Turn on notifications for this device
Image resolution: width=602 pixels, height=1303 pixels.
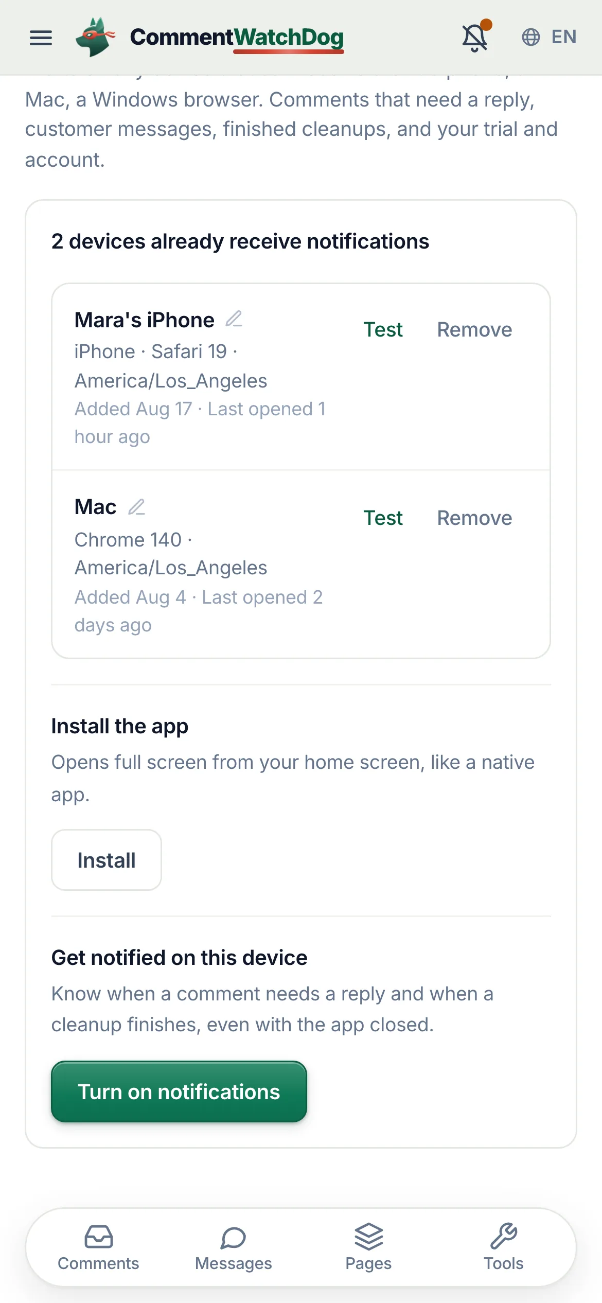pyautogui.click(x=179, y=1091)
